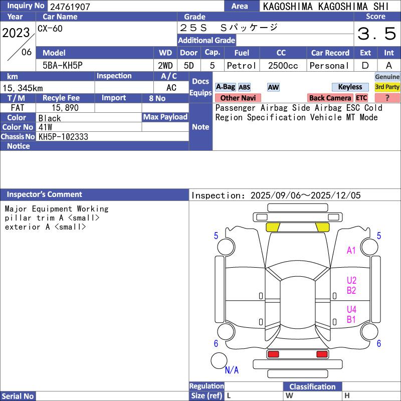Select the Other Navi badge
The width and height of the screenshot is (401, 401).
point(238,98)
